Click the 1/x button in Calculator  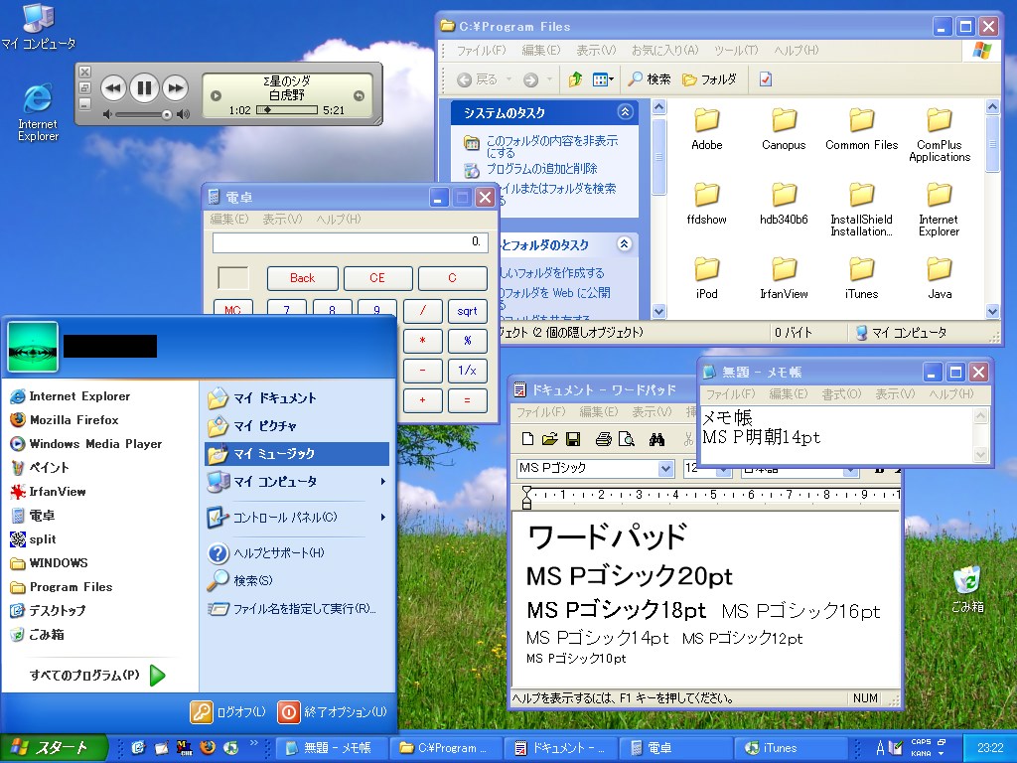467,371
